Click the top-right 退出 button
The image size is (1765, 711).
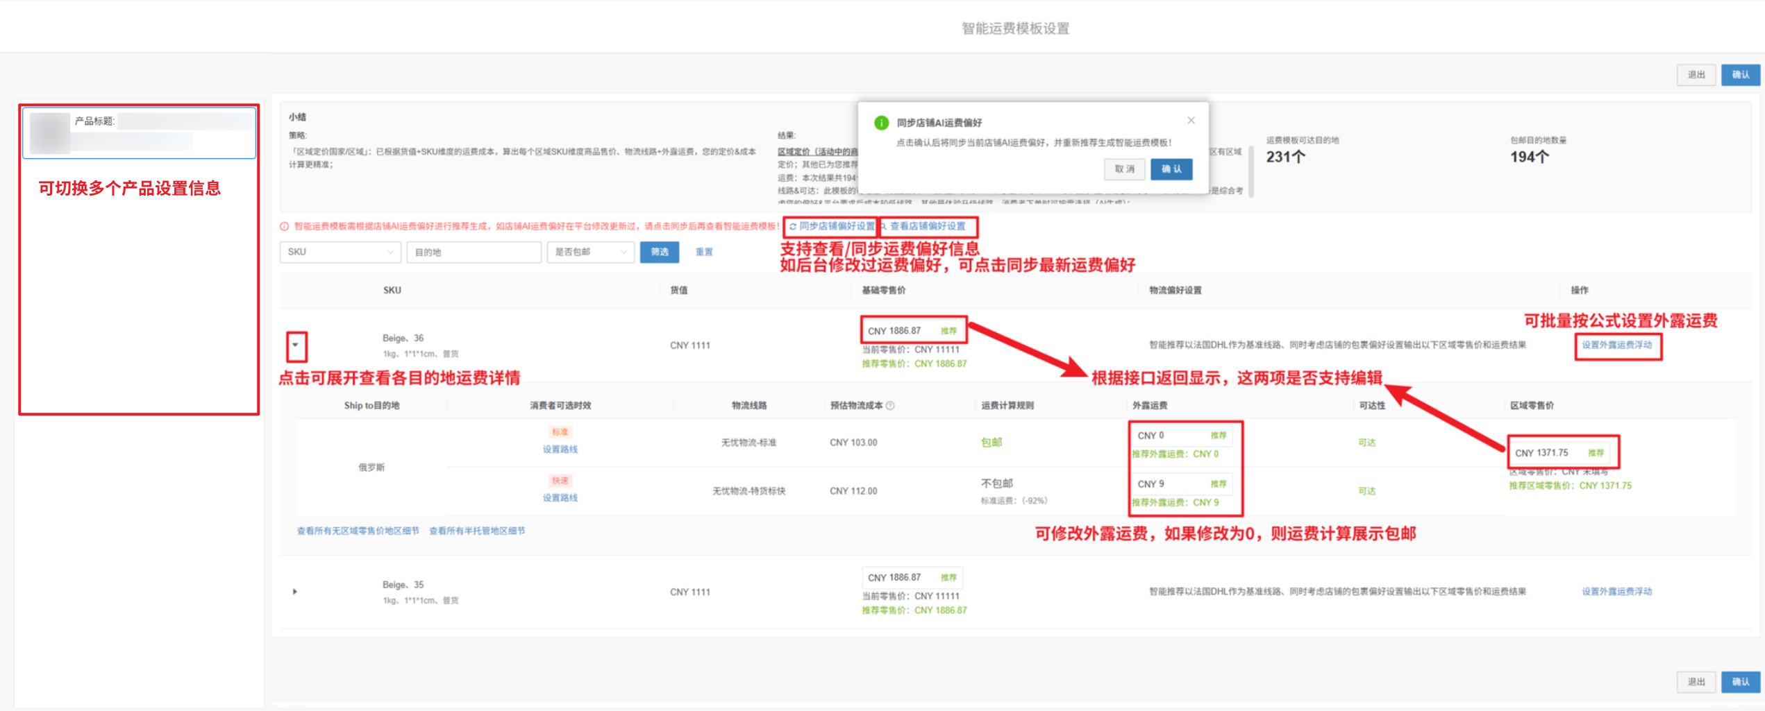[1696, 75]
